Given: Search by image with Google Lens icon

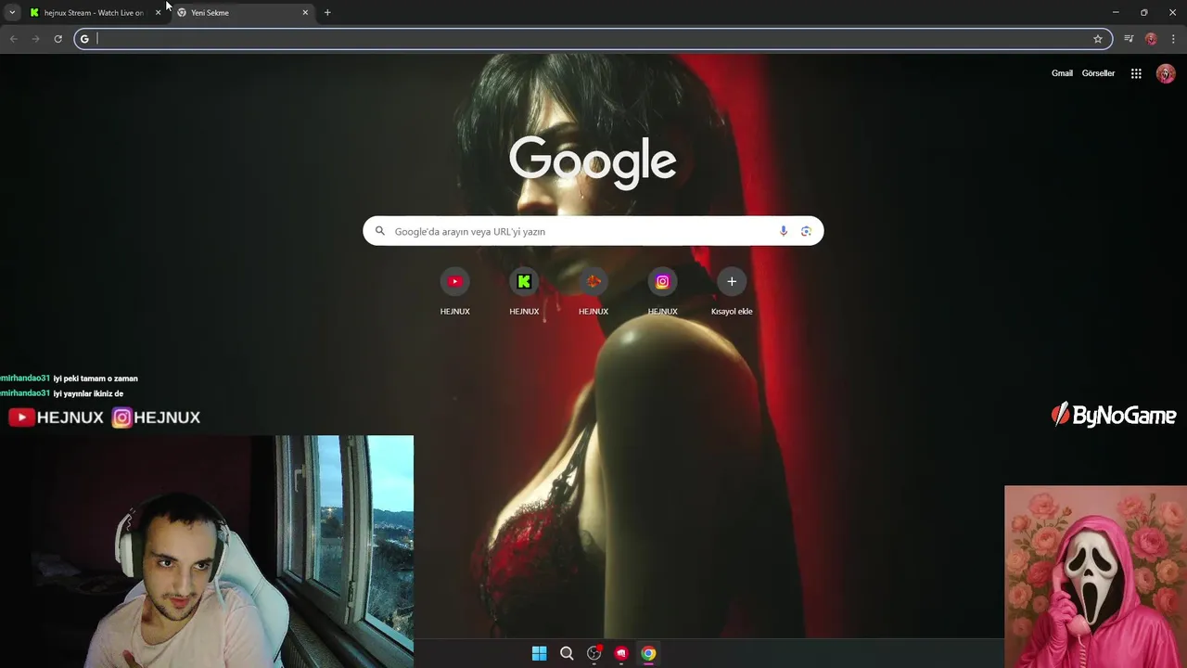Looking at the screenshot, I should (x=806, y=231).
